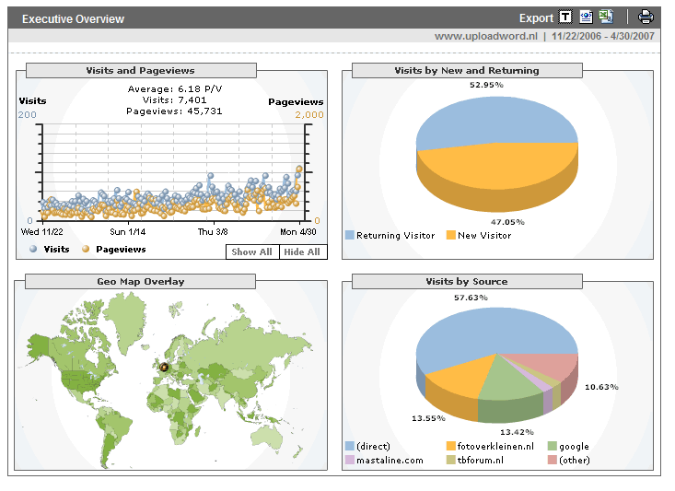Click the Average: 6.18 P/V statistic

click(175, 89)
